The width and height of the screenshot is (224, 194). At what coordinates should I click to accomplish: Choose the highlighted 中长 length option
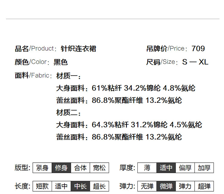(x=80, y=186)
